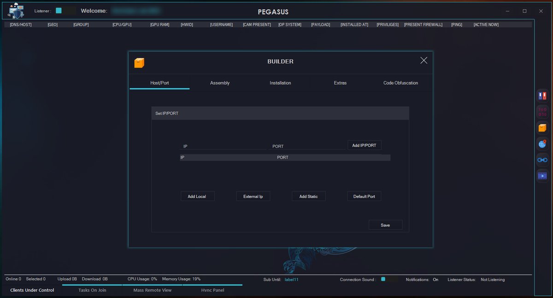Open the Code Obfuscation tab
This screenshot has height=298, width=553.
tap(400, 83)
